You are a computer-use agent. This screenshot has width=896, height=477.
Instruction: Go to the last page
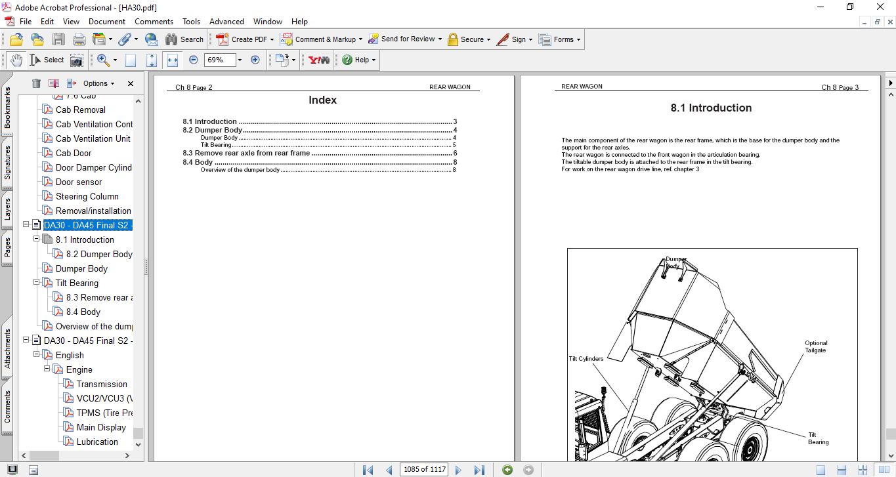pos(479,470)
